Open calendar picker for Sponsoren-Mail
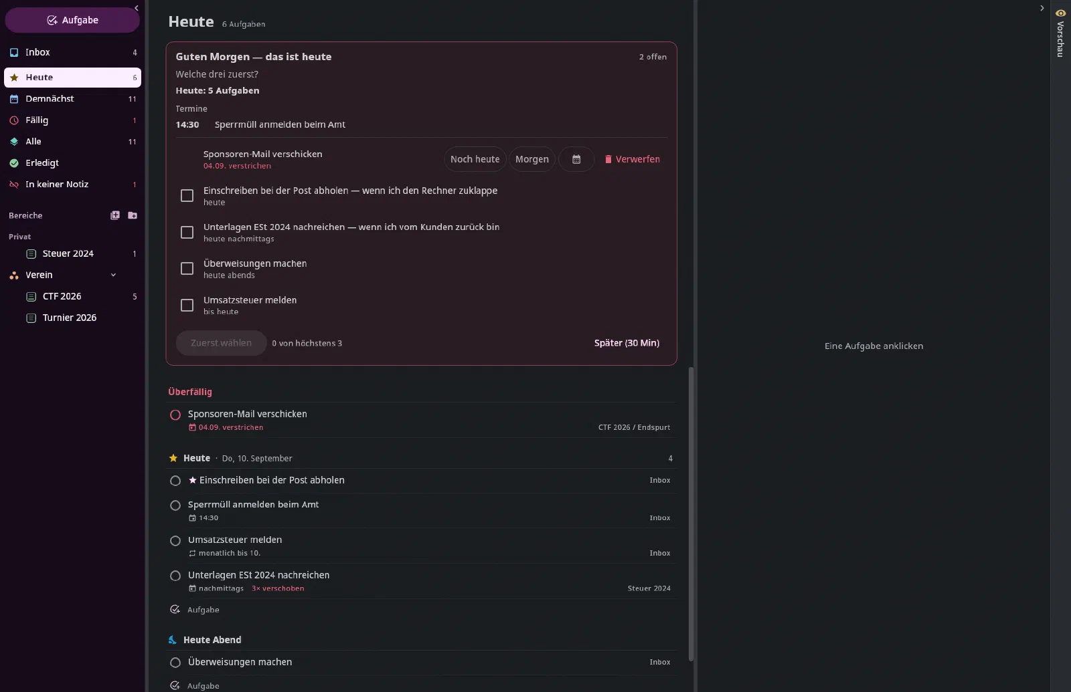The width and height of the screenshot is (1071, 692). (576, 159)
